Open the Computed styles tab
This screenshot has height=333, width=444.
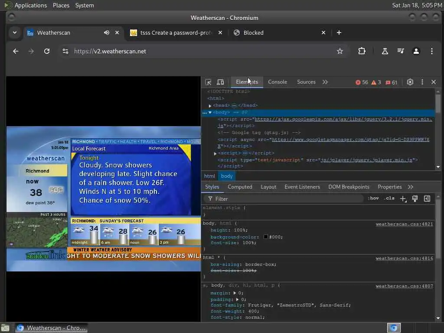tap(240, 187)
